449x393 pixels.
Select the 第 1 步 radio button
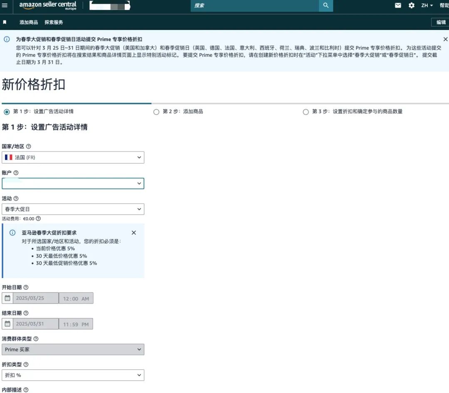tap(6, 111)
